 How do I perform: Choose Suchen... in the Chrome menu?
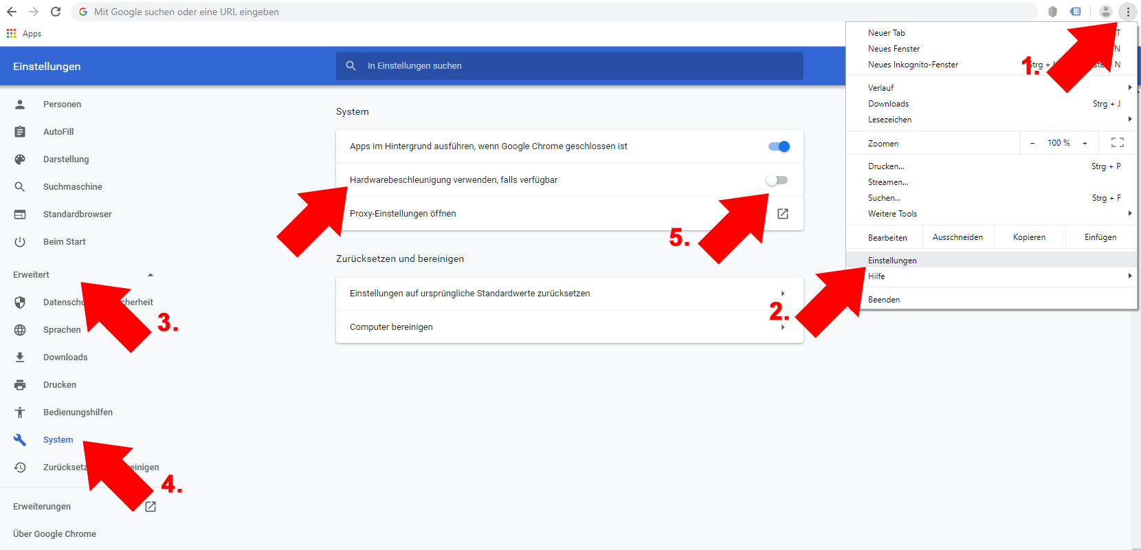click(x=992, y=198)
